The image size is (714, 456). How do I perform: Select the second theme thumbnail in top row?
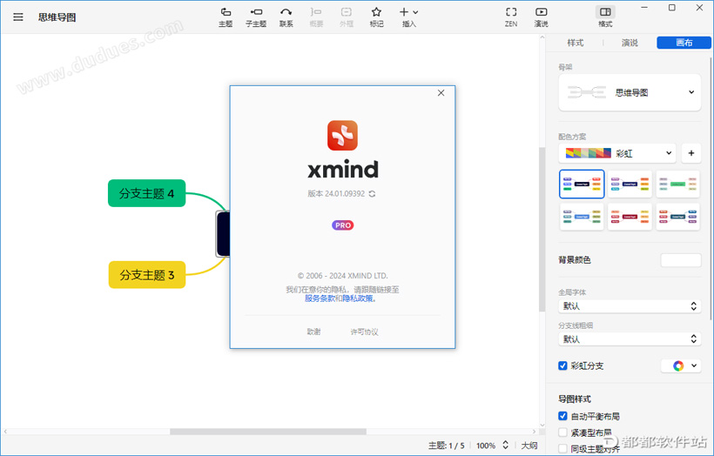630,184
